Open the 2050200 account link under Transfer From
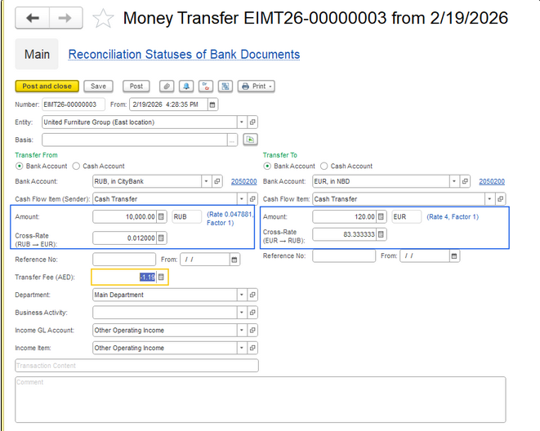540x431 pixels. click(x=243, y=181)
